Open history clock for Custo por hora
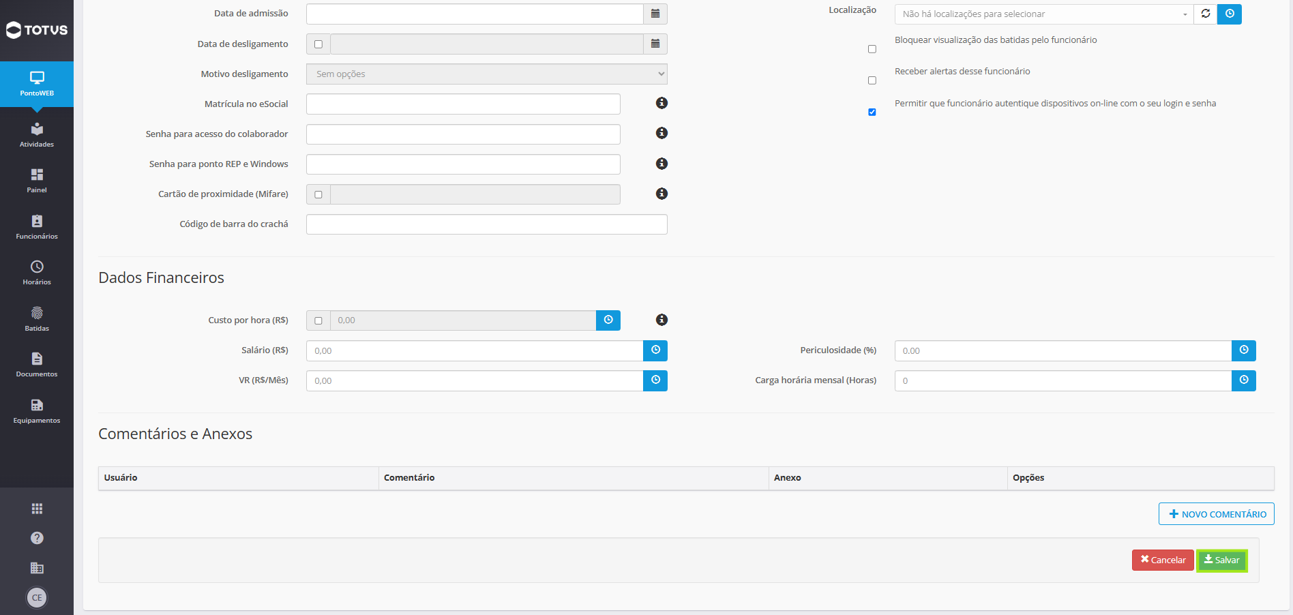This screenshot has width=1293, height=615. click(x=608, y=320)
